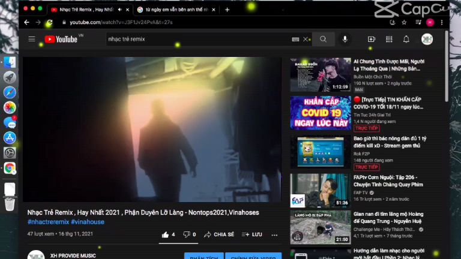The image size is (461, 259).
Task: Open the Chrome profile avatar H
Action: 430,22
